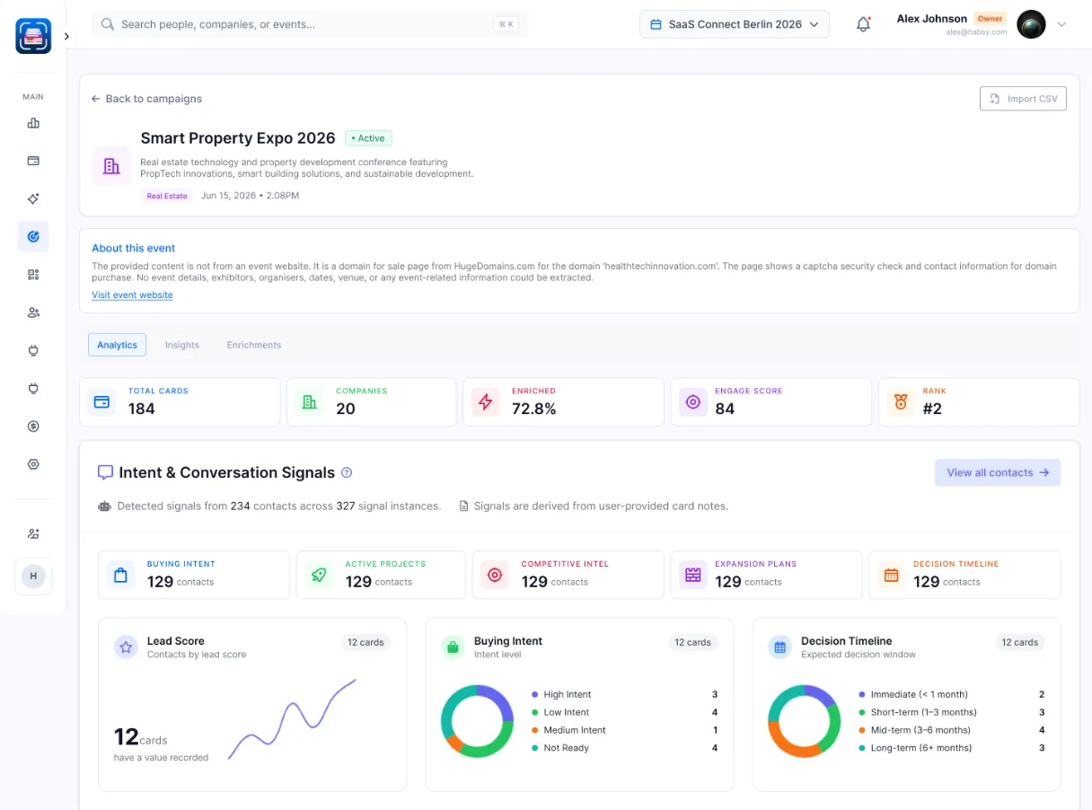Click the magnifier icon in the search bar
Image resolution: width=1092 pixels, height=810 pixels.
point(108,24)
